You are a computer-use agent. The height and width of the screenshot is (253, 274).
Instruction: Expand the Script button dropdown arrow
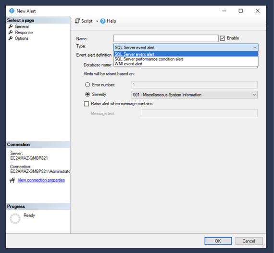(x=97, y=21)
